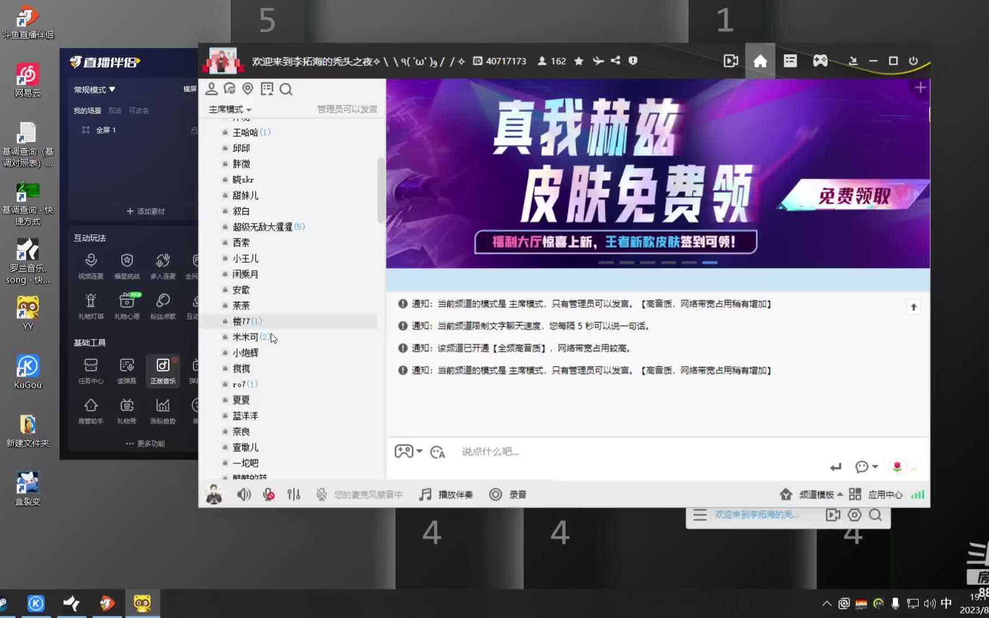The height and width of the screenshot is (618, 989).
Task: Open the KuGou desktop shortcut
Action: 27,372
